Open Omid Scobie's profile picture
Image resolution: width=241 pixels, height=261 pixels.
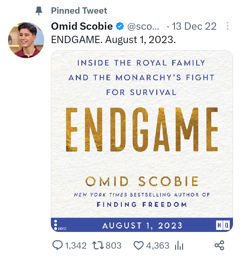(26, 40)
